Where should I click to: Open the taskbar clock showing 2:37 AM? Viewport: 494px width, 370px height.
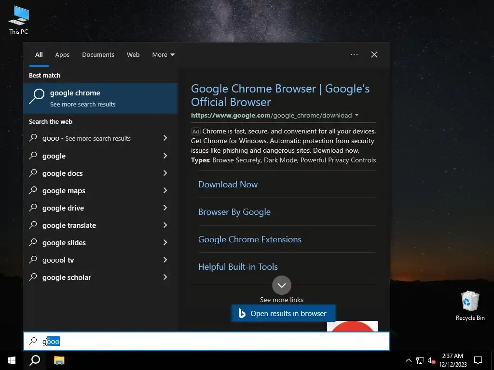pos(453,360)
